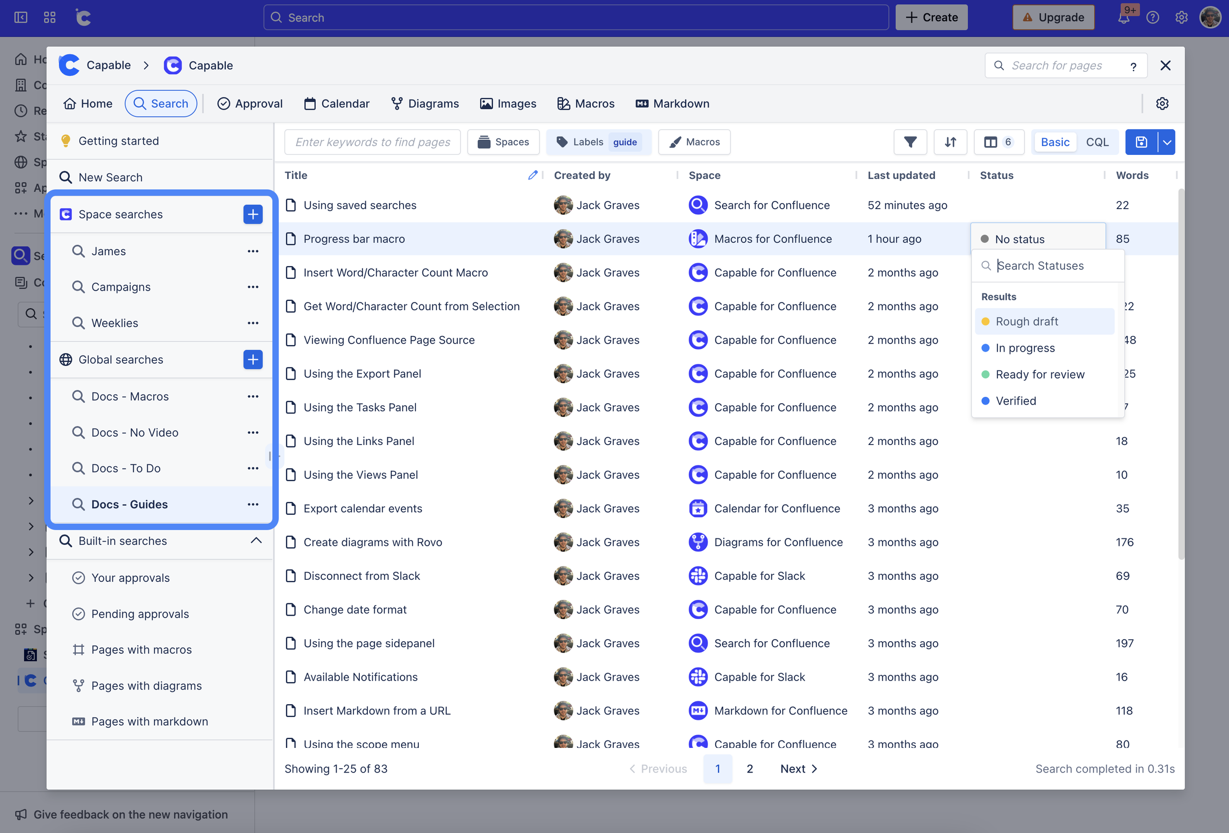1229x833 pixels.
Task: Open the Images tab
Action: click(x=508, y=104)
